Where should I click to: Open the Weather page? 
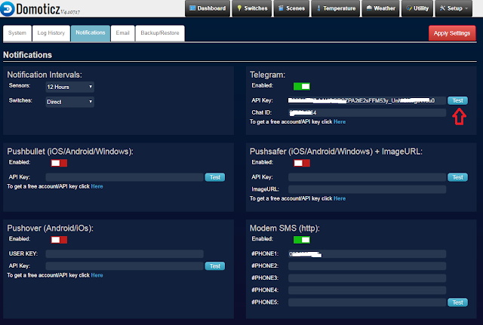(380, 8)
